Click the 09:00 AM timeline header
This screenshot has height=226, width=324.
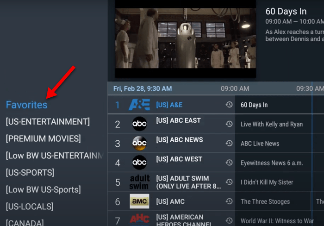pos(235,88)
